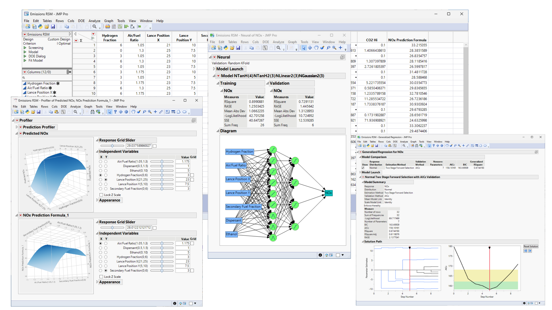Select scroller crosshair tool in Profiler toolbar

click(x=126, y=112)
